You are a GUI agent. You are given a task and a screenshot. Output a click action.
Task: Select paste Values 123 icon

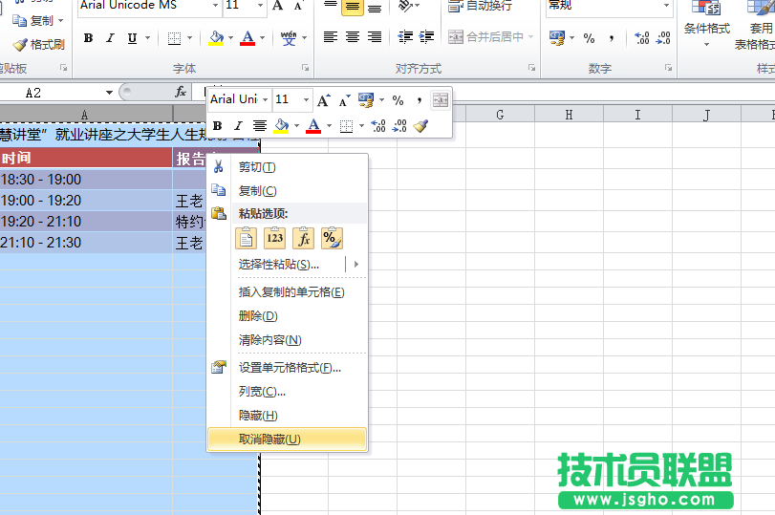[x=275, y=238]
